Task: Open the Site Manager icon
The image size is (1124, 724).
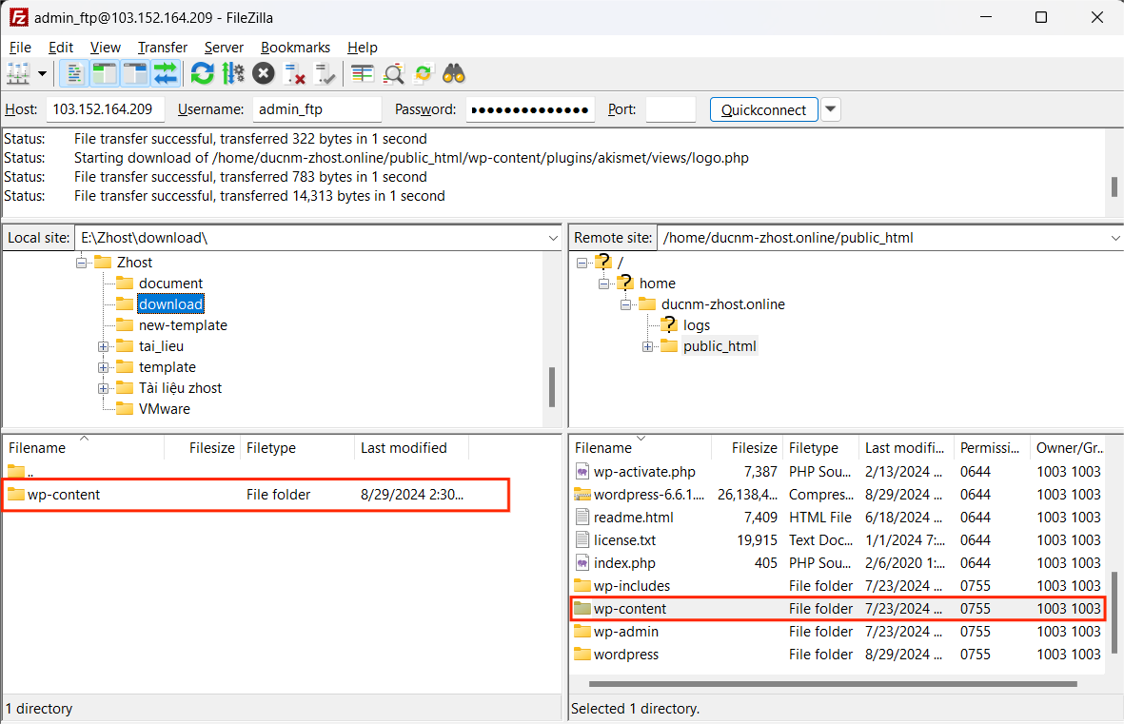Action: coord(18,73)
